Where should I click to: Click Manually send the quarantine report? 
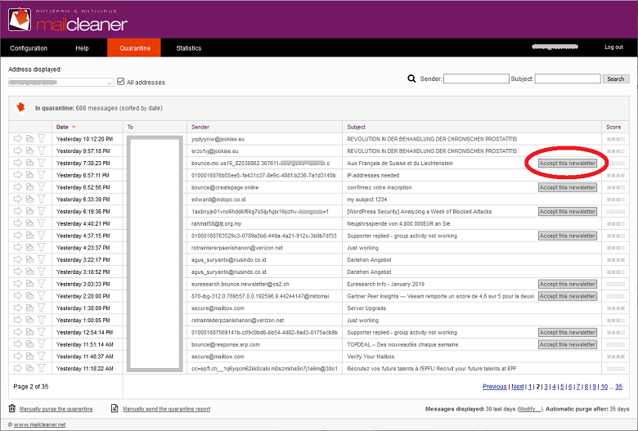coord(166,409)
